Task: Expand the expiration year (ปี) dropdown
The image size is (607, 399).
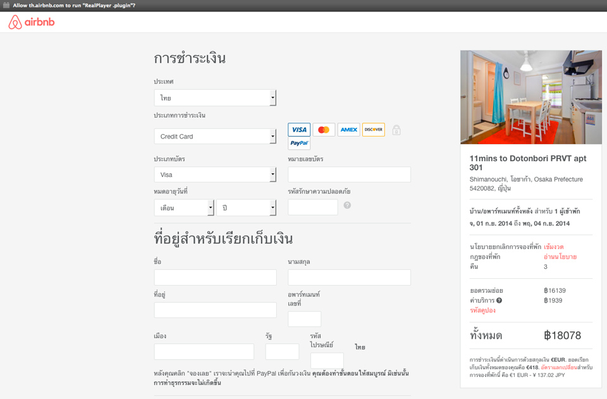Action: coord(246,208)
